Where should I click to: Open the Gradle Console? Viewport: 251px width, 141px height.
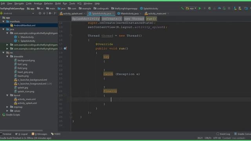tap(242, 134)
